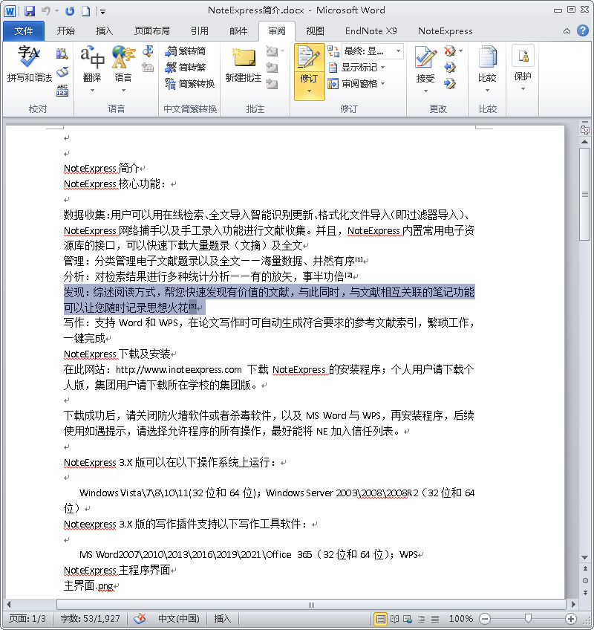Expand the 修订 track changes arrow
The width and height of the screenshot is (594, 630).
[309, 91]
